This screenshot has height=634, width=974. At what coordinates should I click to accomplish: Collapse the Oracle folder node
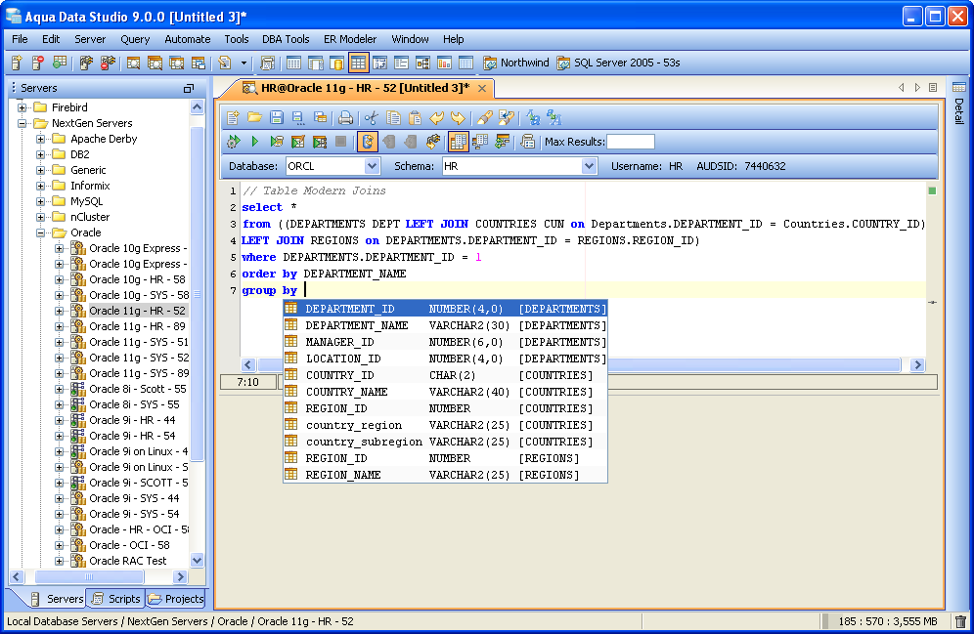coord(40,232)
